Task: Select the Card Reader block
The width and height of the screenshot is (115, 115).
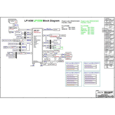Action: tap(13, 47)
